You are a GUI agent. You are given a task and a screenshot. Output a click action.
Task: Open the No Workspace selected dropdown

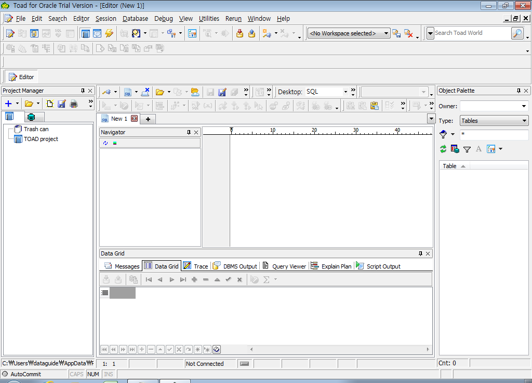pos(386,33)
